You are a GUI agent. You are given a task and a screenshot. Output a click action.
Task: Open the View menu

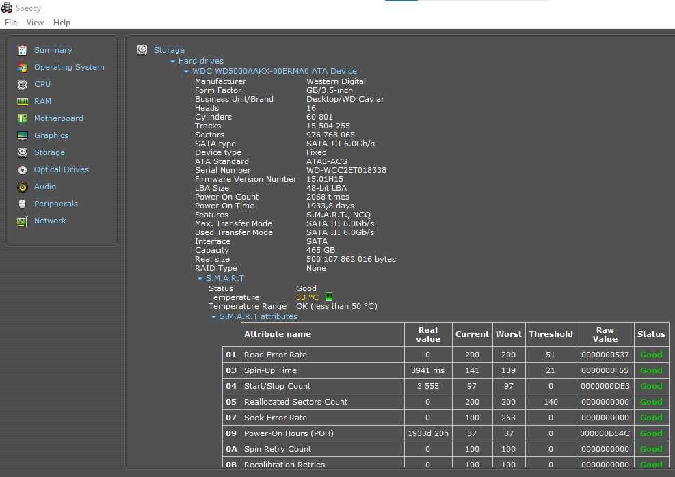(x=35, y=23)
